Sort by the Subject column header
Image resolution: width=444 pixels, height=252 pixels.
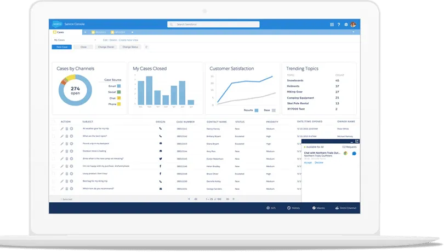coord(88,122)
